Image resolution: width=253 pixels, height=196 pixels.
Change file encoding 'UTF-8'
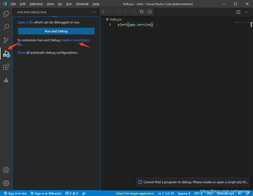198,193
